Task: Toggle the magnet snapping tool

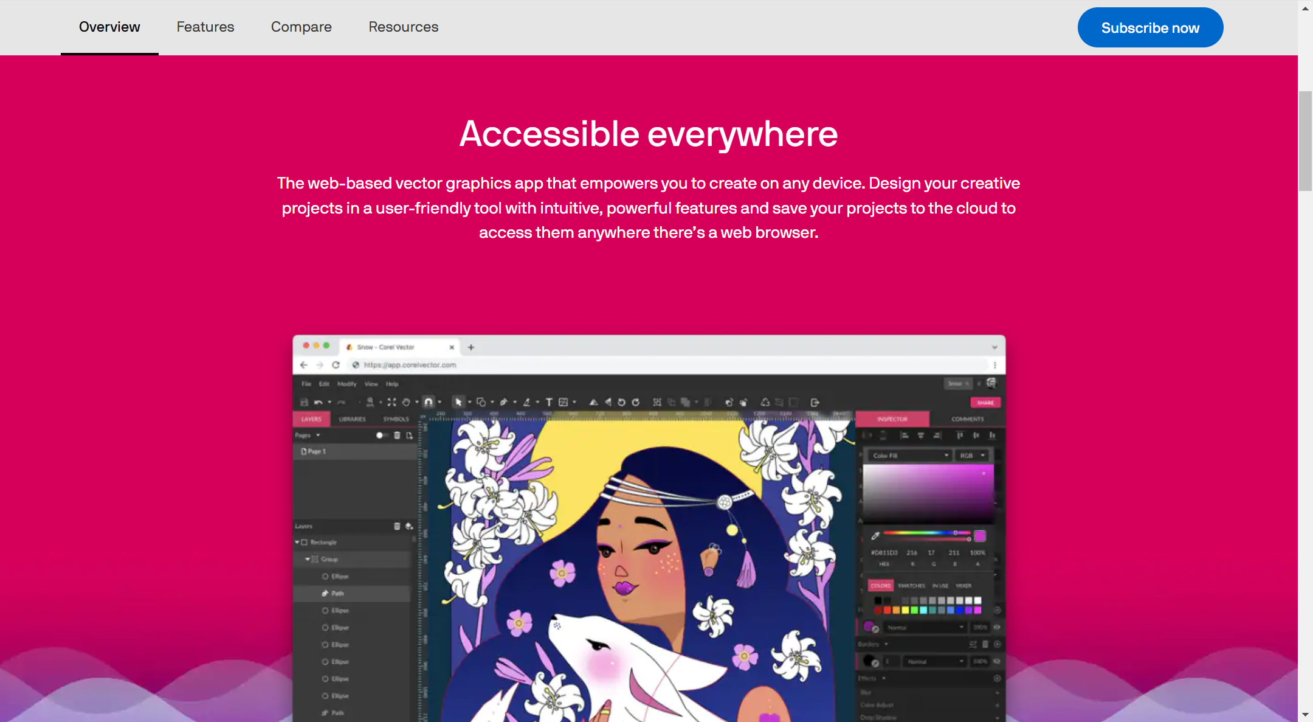Action: pos(429,402)
